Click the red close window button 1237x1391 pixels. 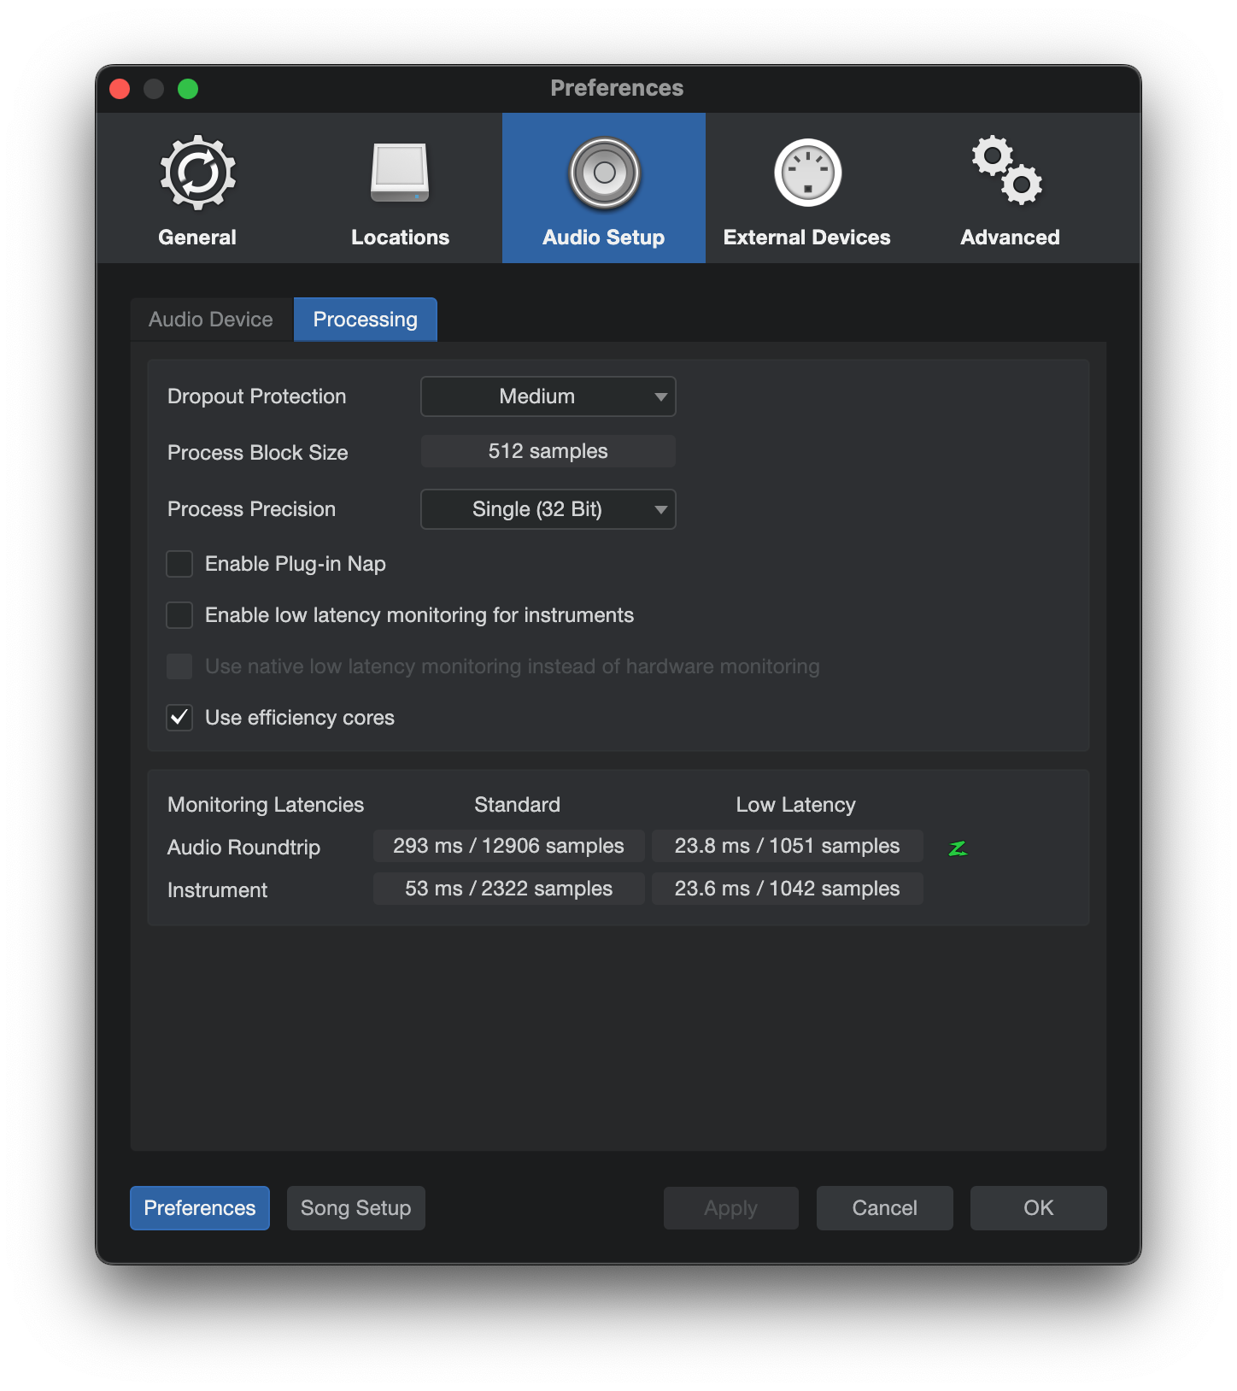point(120,89)
